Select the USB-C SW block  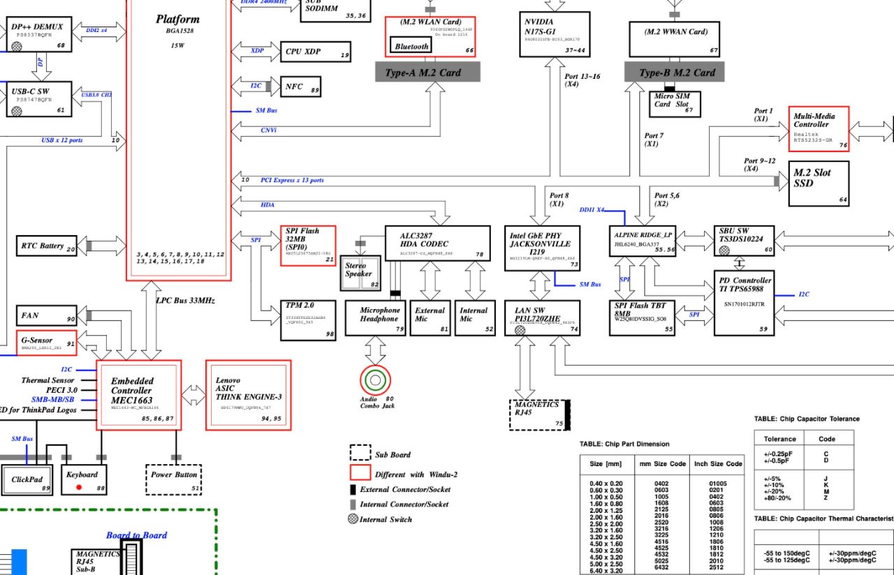pos(39,99)
